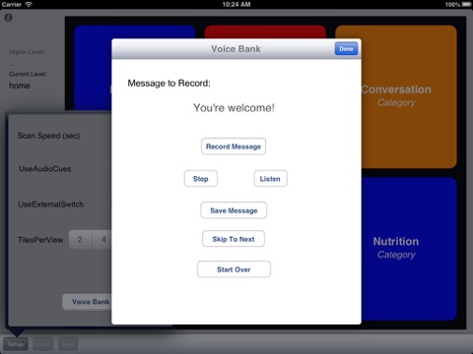Choose Start Over in Voice Bank

(234, 269)
